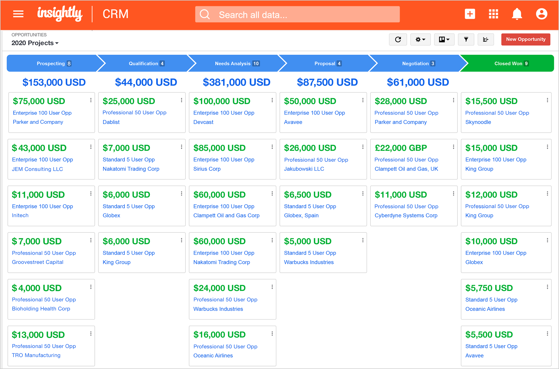This screenshot has width=559, height=369.
Task: Select the Negotiation stage
Action: point(418,63)
